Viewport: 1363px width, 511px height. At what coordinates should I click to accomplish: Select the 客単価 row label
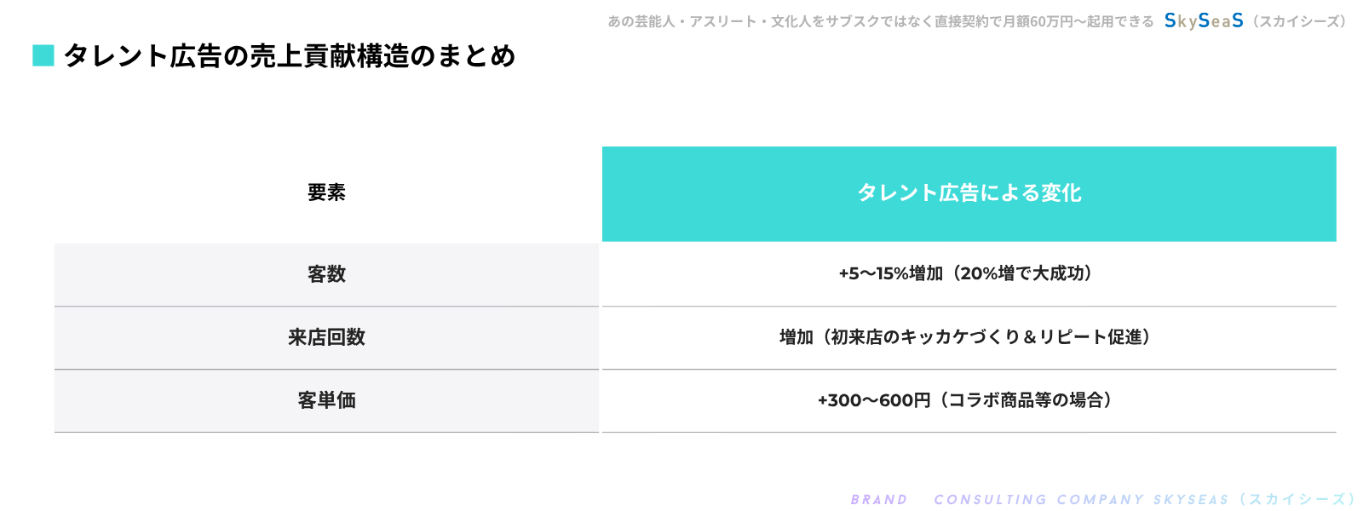[326, 400]
